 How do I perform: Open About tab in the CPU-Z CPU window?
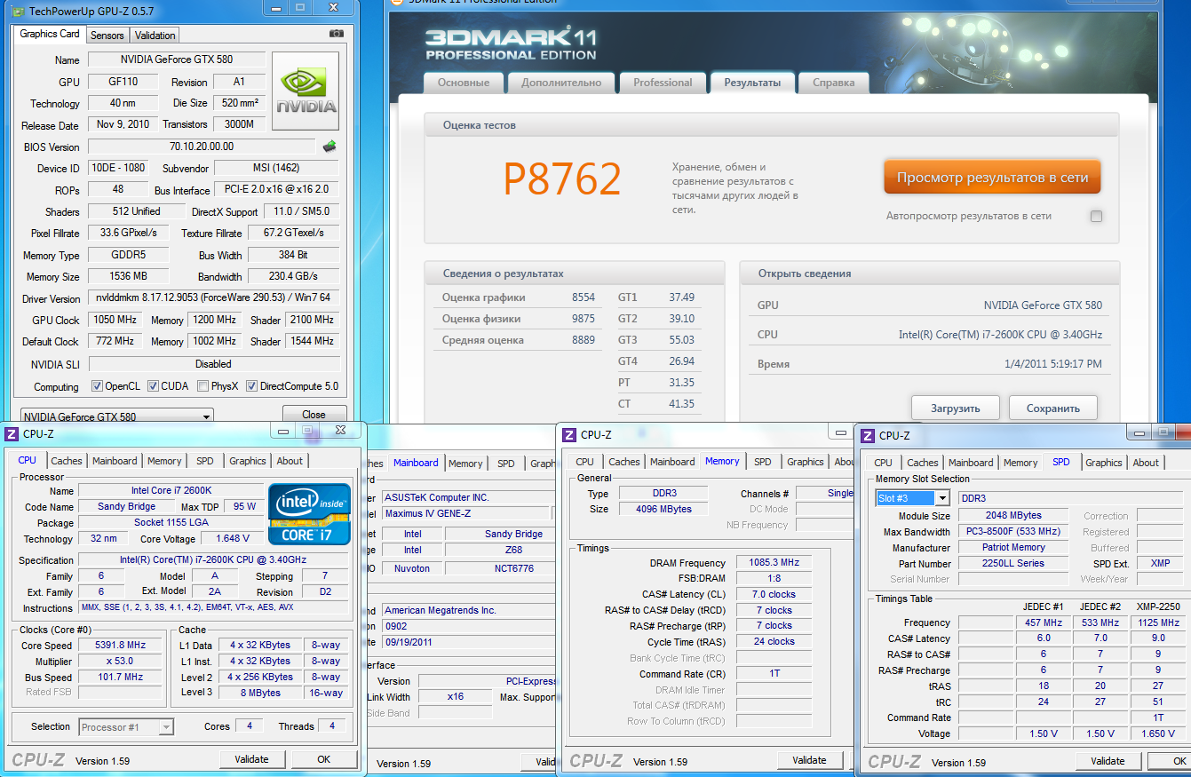tap(290, 461)
